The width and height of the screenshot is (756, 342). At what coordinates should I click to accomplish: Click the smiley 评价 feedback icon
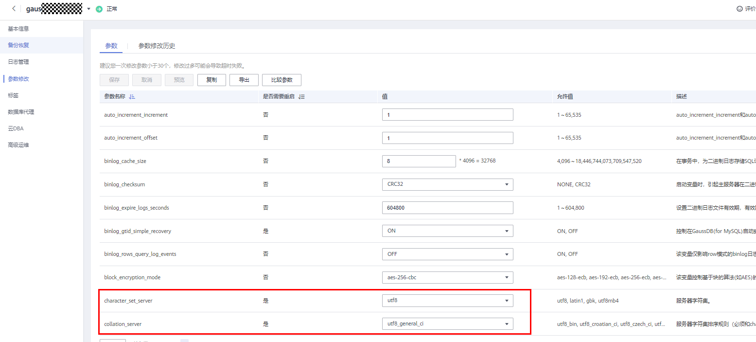tap(740, 9)
